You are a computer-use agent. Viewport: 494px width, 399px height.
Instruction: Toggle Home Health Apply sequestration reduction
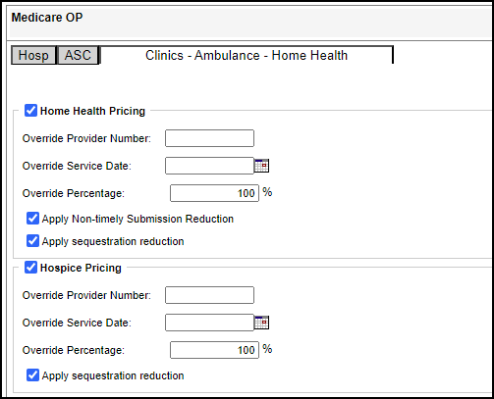pos(32,241)
